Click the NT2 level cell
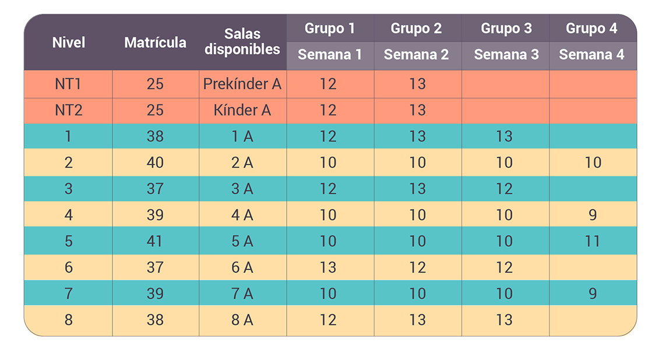This screenshot has width=662, height=350. coord(69,110)
